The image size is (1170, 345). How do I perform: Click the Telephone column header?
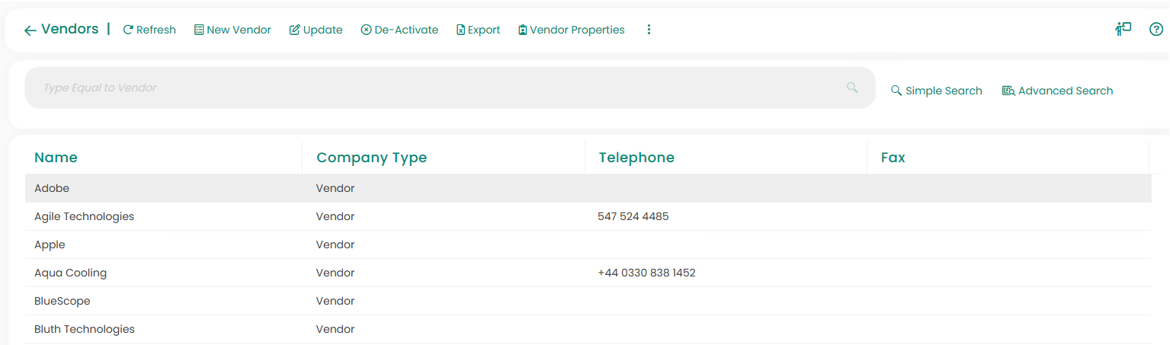[x=636, y=158]
